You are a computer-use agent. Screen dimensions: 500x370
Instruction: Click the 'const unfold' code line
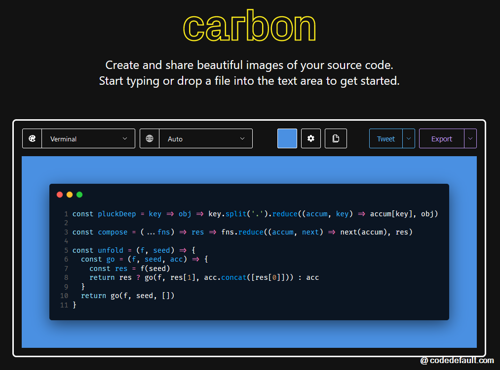[x=134, y=250]
